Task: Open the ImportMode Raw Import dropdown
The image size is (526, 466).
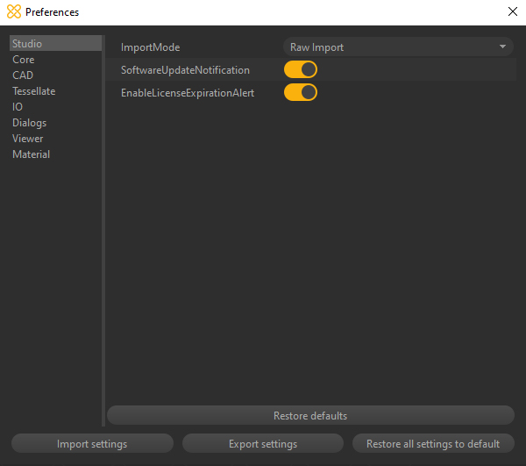Action: click(x=398, y=47)
